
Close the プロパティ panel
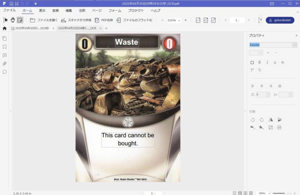tap(296, 35)
